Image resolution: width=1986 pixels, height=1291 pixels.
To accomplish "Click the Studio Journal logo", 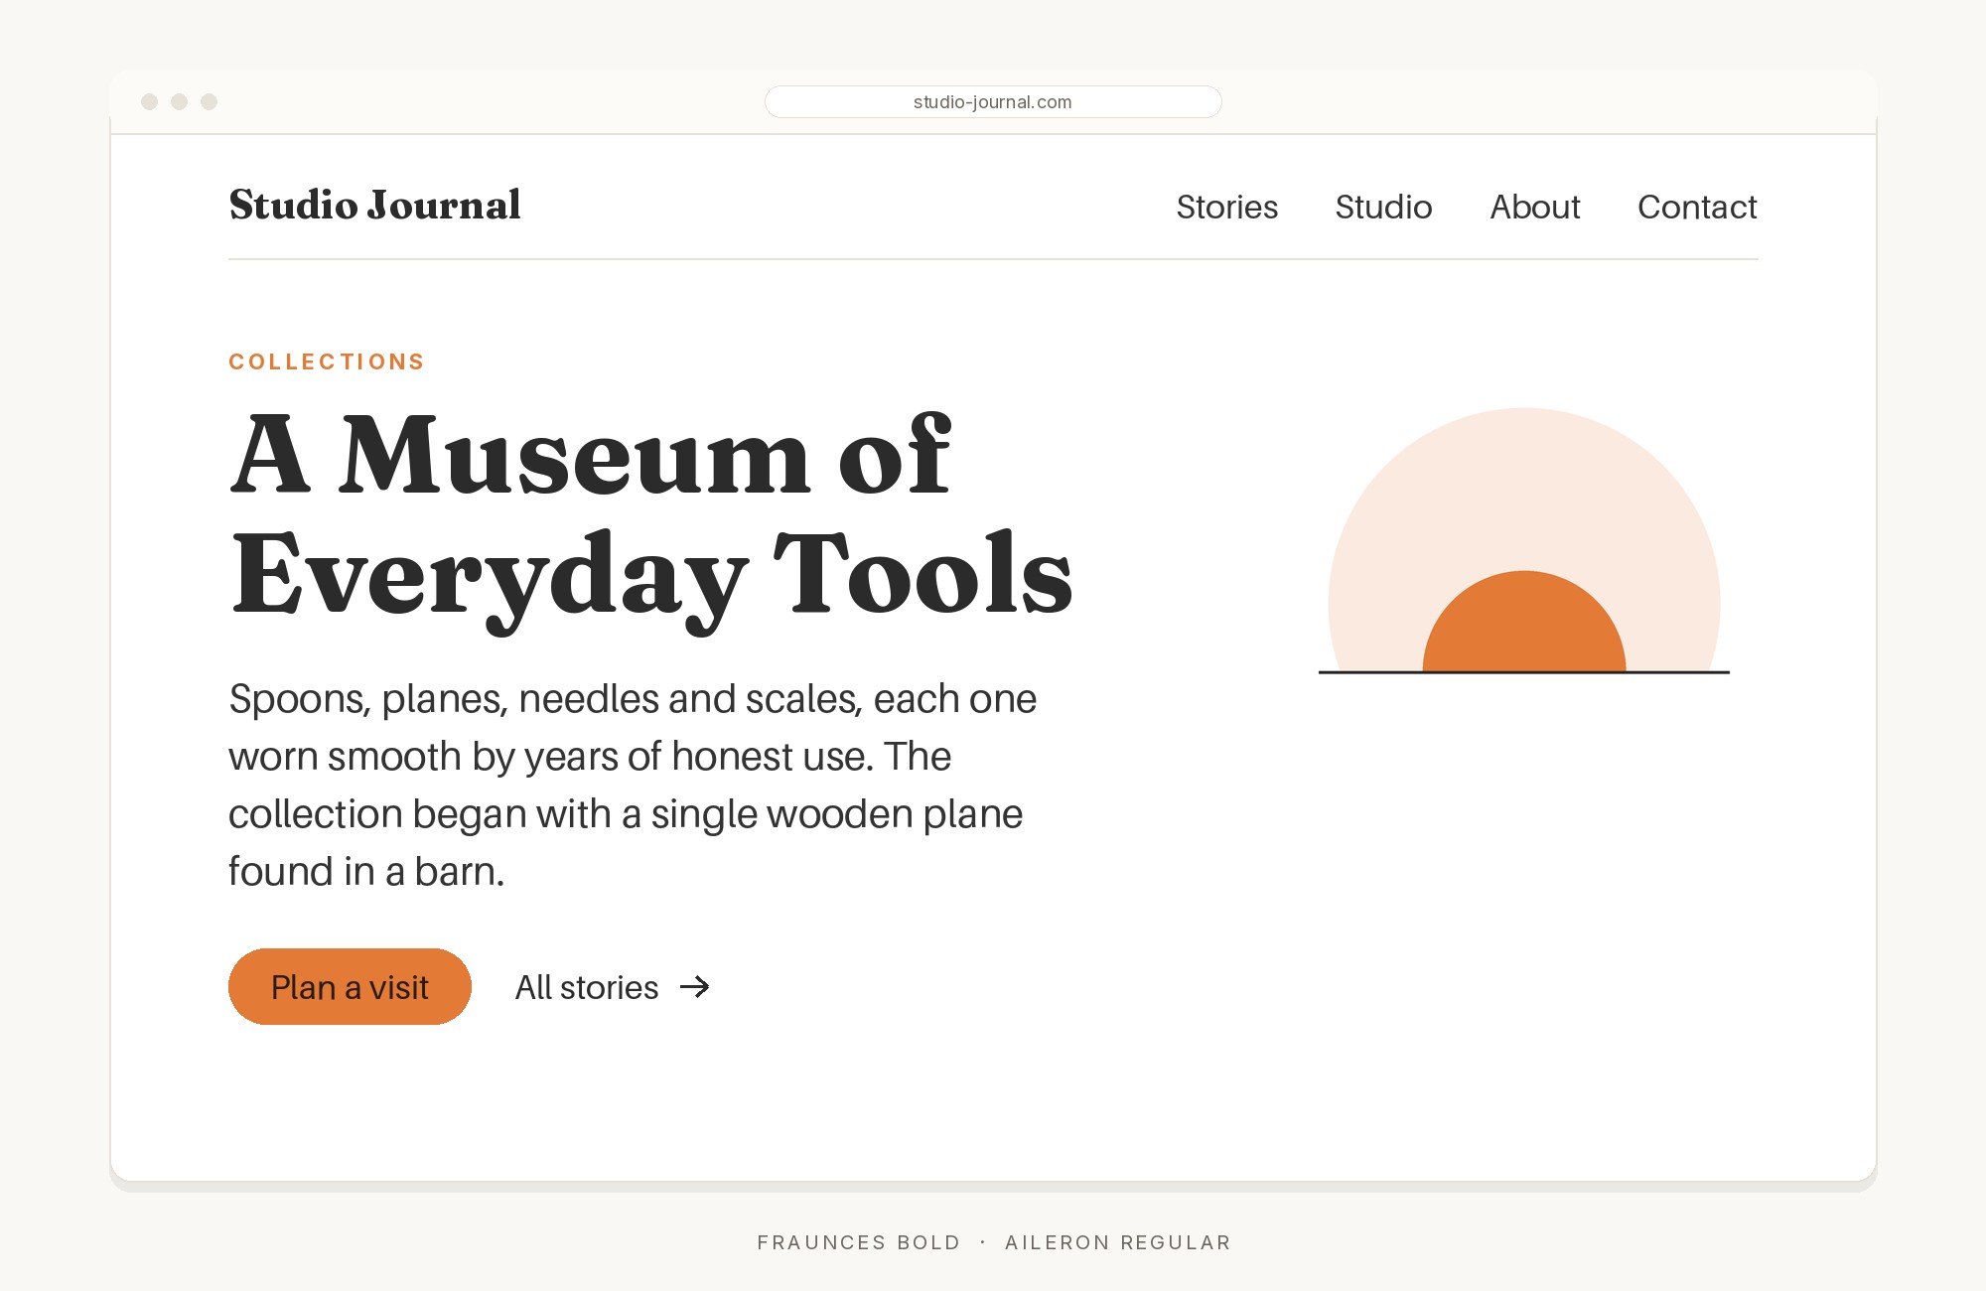I will [374, 205].
